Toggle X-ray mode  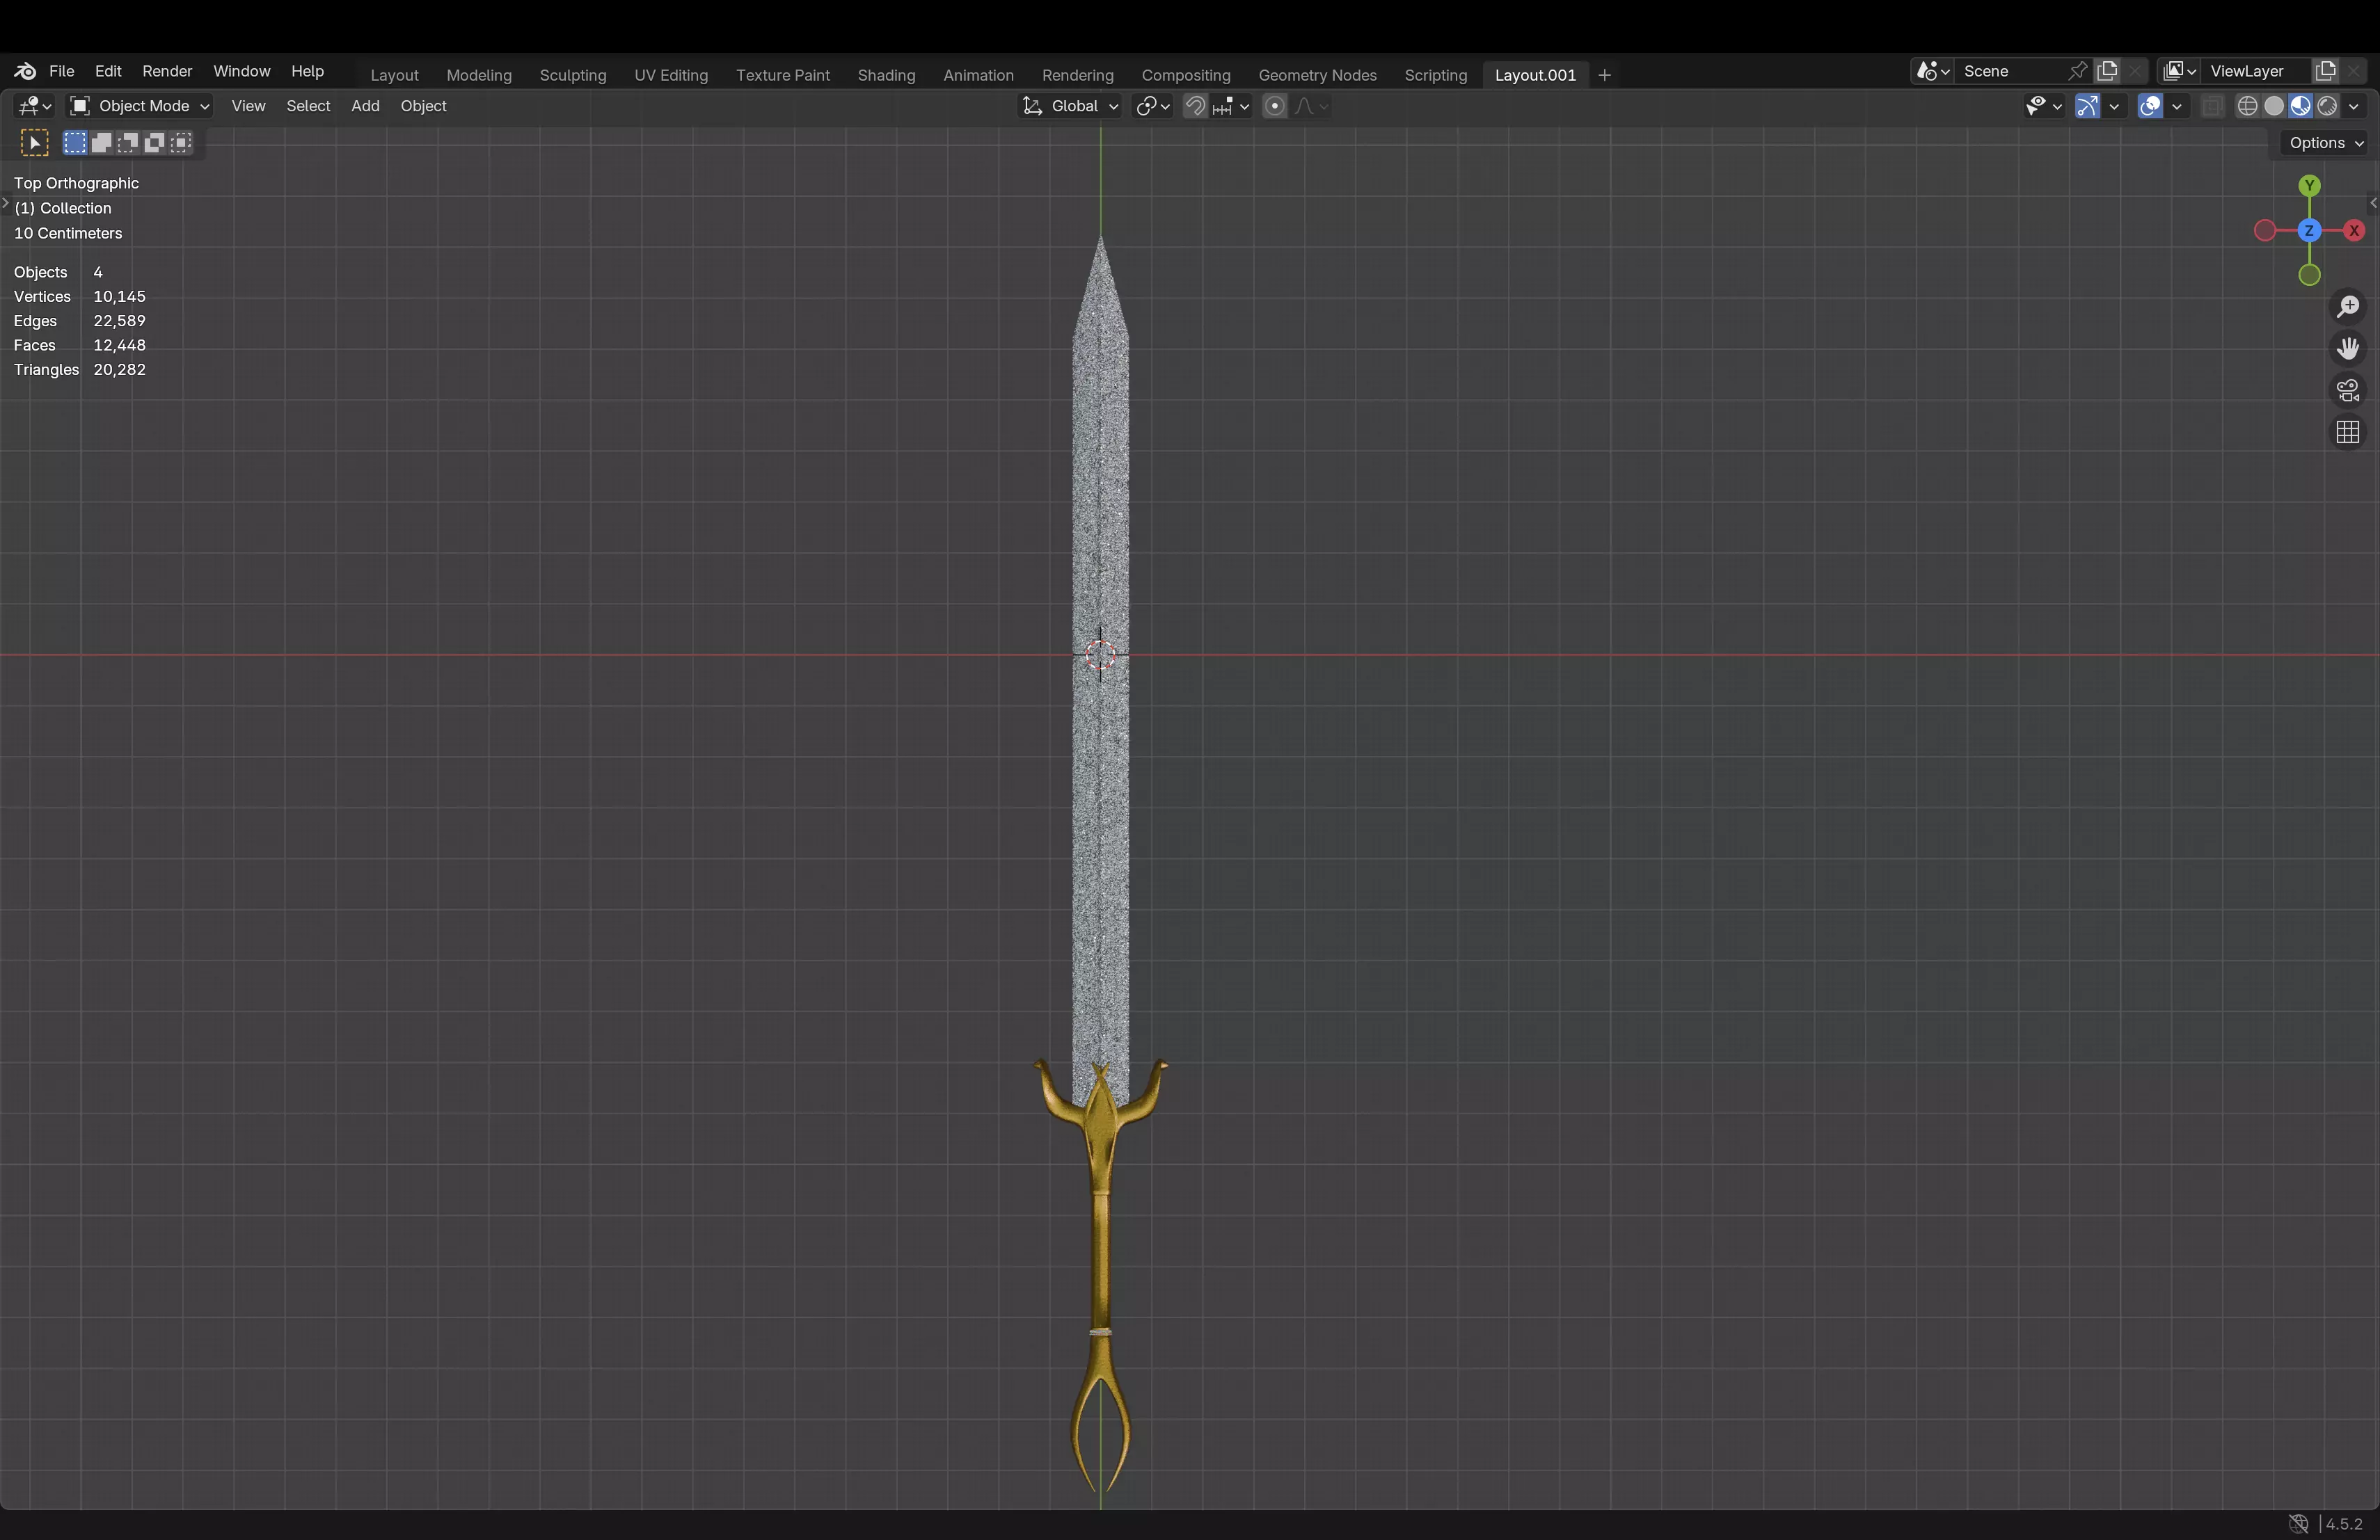[2212, 106]
